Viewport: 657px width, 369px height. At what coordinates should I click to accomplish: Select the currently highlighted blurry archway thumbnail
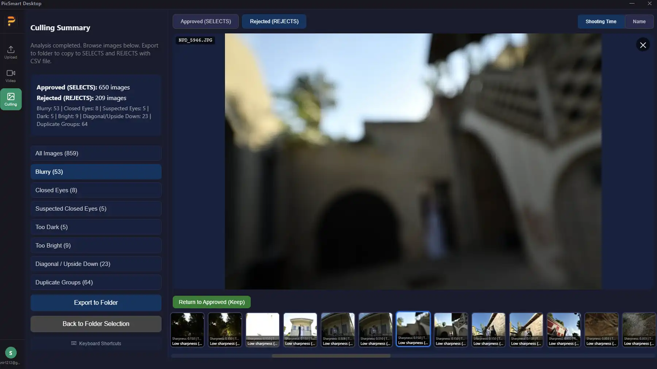pos(413,329)
